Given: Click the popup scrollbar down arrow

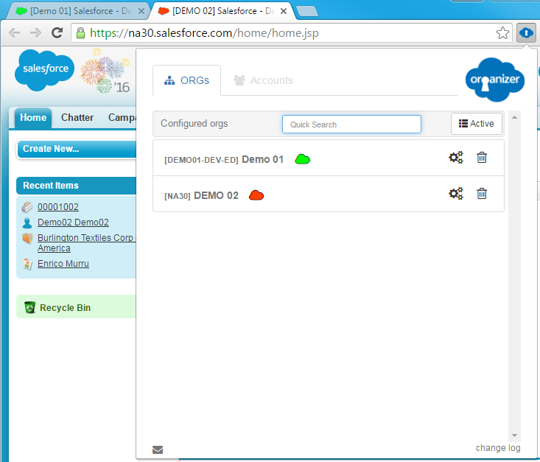Looking at the screenshot, I should click(514, 435).
